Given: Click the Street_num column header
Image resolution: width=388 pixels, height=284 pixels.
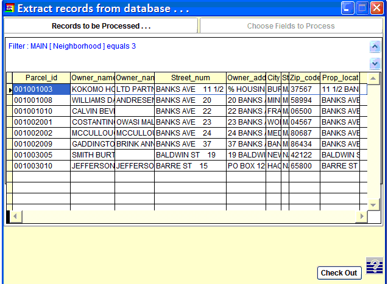Looking at the screenshot, I should click(189, 78).
